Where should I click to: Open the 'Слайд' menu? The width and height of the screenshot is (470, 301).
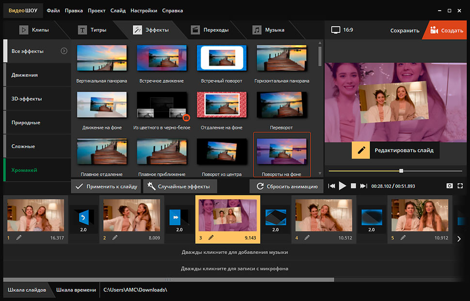[x=118, y=10]
